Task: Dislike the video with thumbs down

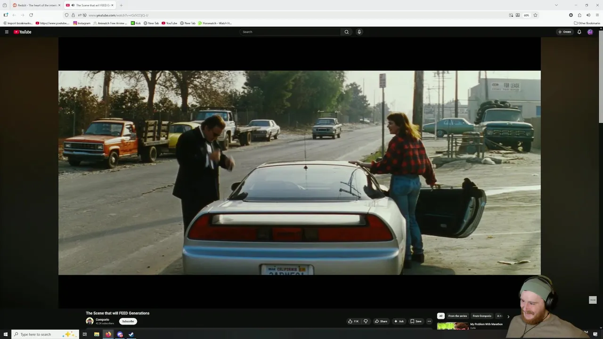Action: (366, 321)
